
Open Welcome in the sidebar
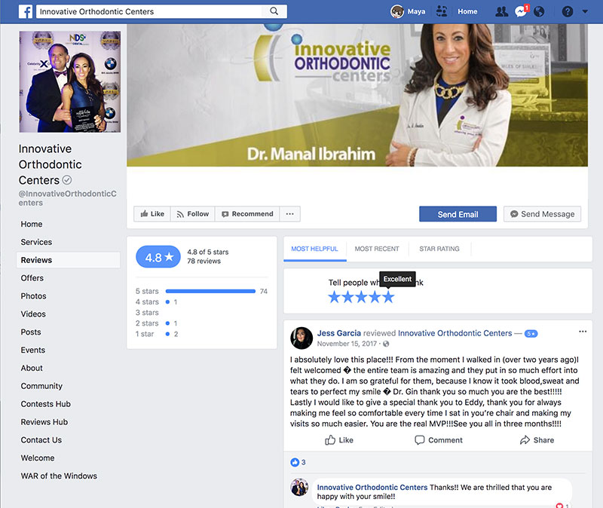coord(37,458)
